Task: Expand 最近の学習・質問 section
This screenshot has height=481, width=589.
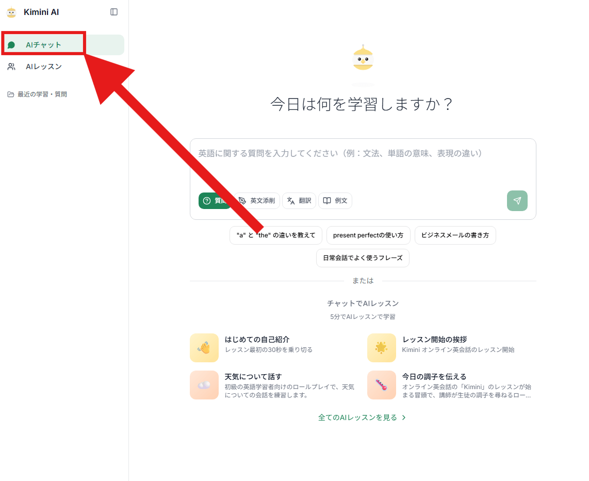Action: [x=42, y=94]
